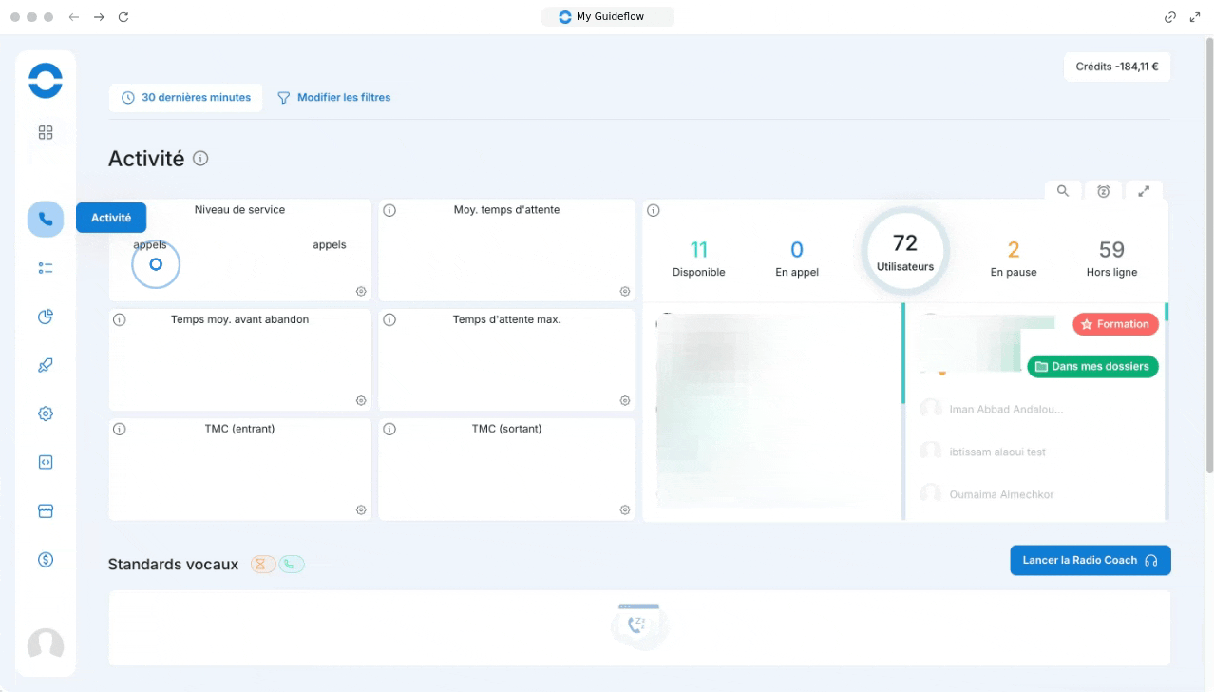This screenshot has width=1214, height=692.
Task: Open the dollar billing sidebar icon
Action: click(x=46, y=560)
